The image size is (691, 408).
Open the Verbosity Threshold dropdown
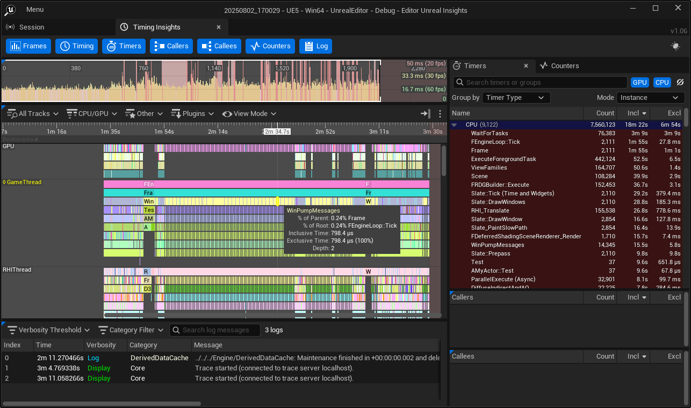(x=48, y=330)
